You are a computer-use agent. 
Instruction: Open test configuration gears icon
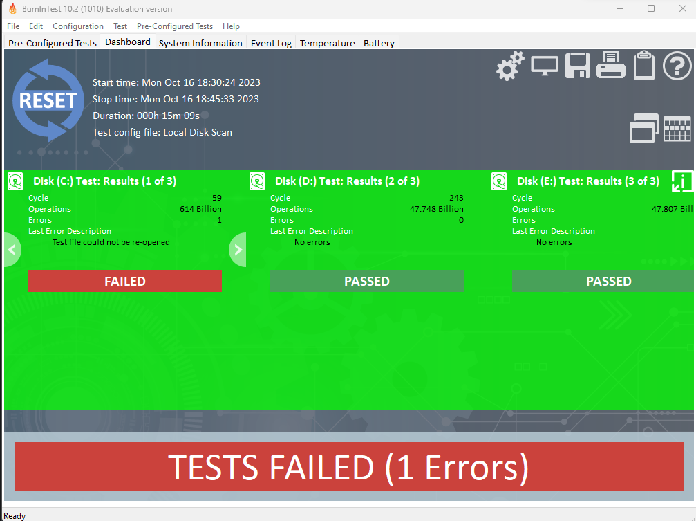pyautogui.click(x=510, y=66)
